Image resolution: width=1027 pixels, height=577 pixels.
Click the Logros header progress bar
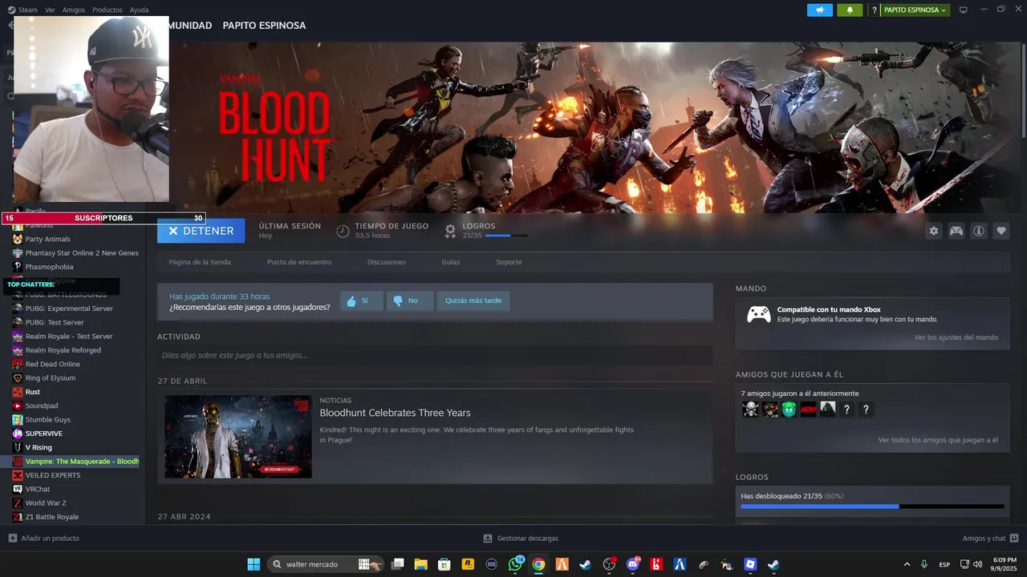[506, 236]
